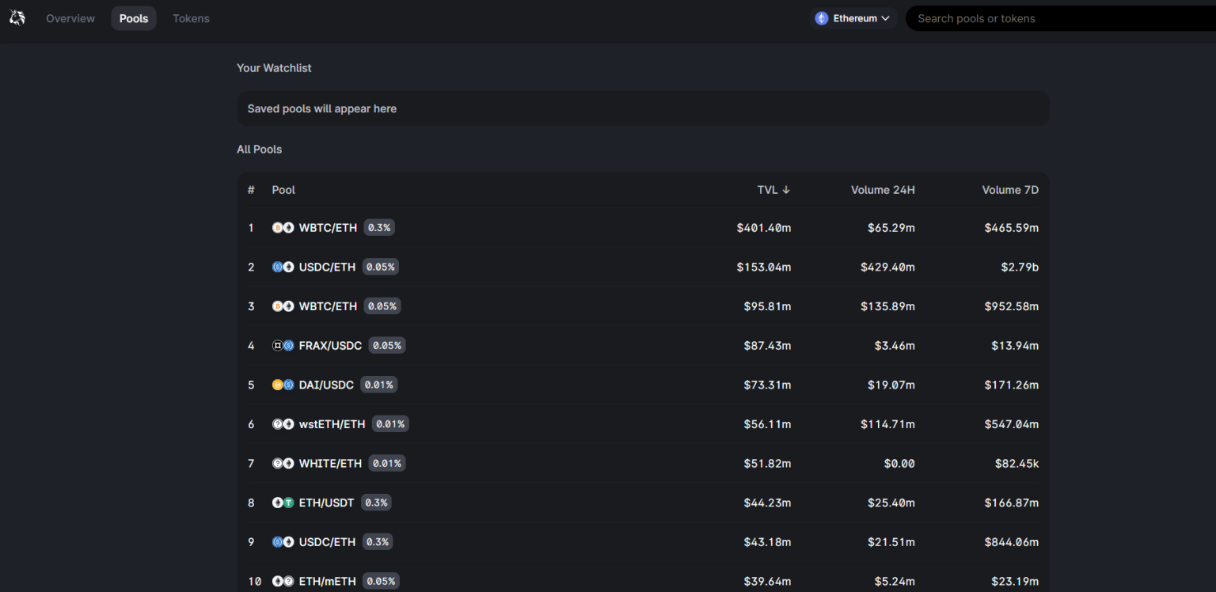This screenshot has width=1216, height=592.
Task: Sort pools by Volume 7D header
Action: tap(1009, 190)
